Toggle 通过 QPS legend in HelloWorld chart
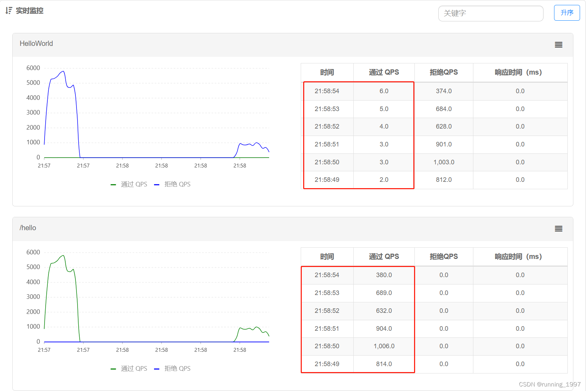Image resolution: width=586 pixels, height=391 pixels. (x=129, y=184)
